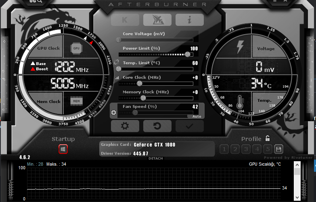Image resolution: width=316 pixels, height=202 pixels.
Task: Click the Core Clock +0 value field
Action: [195, 78]
